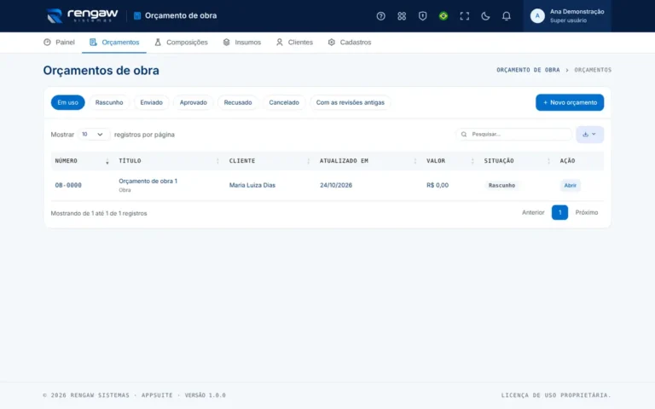Open records per page dropdown
This screenshot has width=655, height=409.
pyautogui.click(x=93, y=135)
